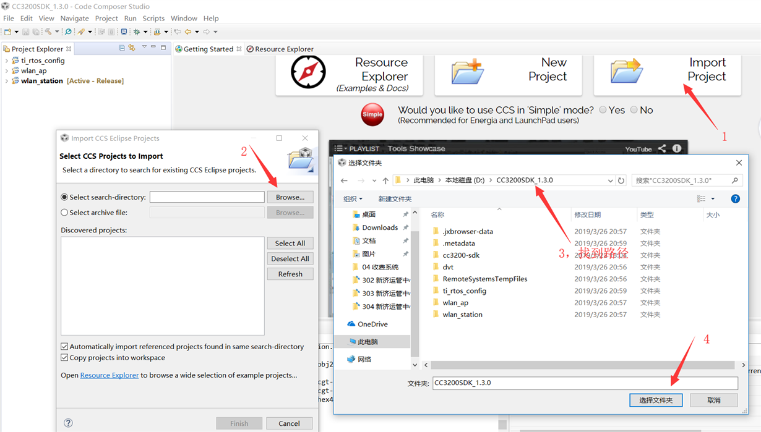Refresh the folder dialog address bar
Screen dimensions: 761x432
(621, 180)
